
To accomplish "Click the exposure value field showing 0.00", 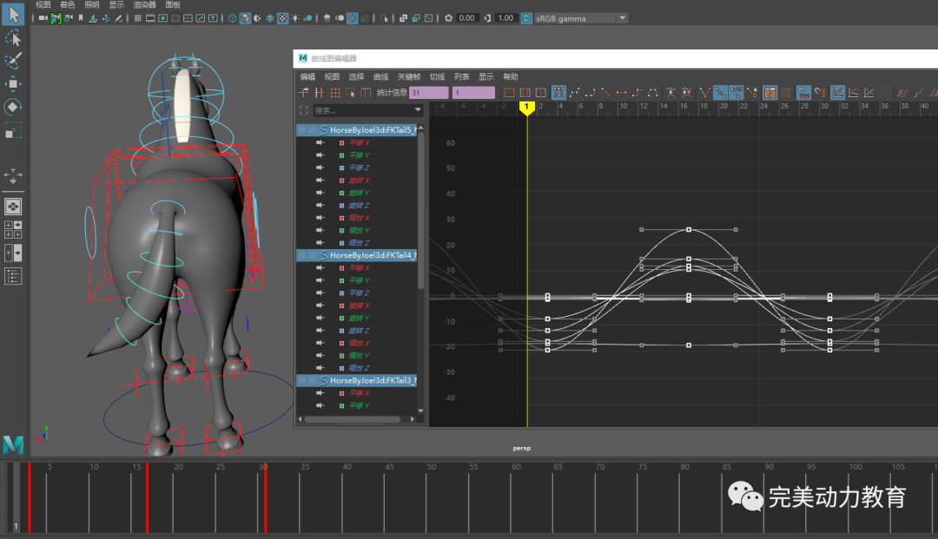I will 467,18.
